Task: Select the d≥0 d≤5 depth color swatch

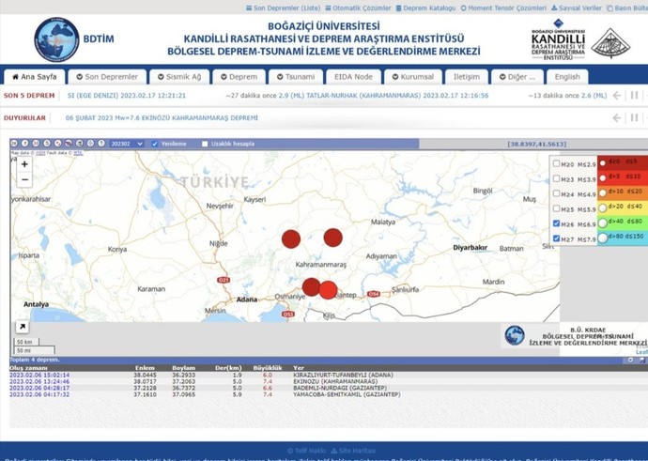Action: point(623,163)
